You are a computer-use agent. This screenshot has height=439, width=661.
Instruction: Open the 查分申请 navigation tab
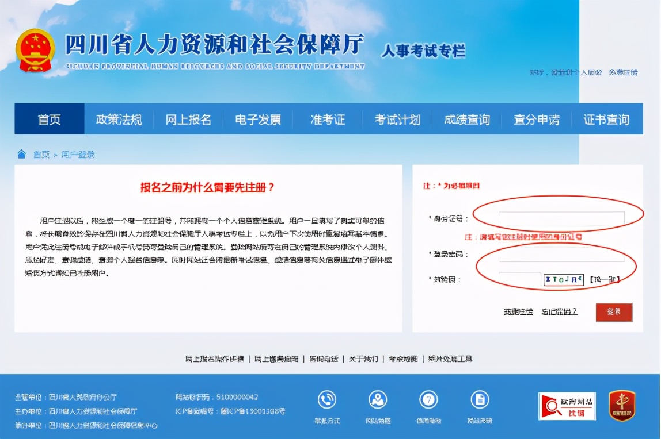point(537,119)
